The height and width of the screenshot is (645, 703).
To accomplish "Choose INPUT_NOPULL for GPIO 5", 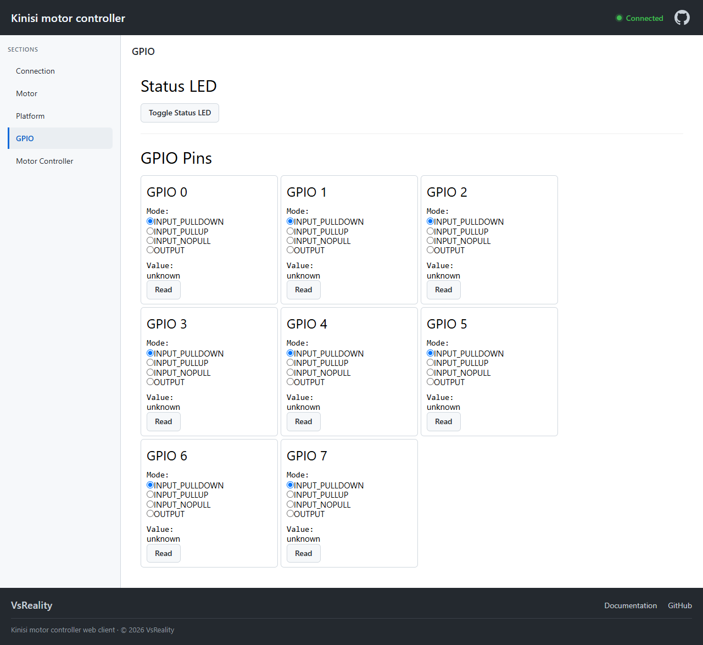I will point(431,372).
